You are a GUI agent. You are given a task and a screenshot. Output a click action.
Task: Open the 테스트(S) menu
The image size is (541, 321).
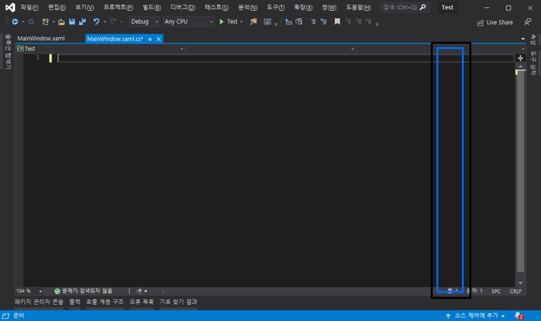tap(216, 7)
